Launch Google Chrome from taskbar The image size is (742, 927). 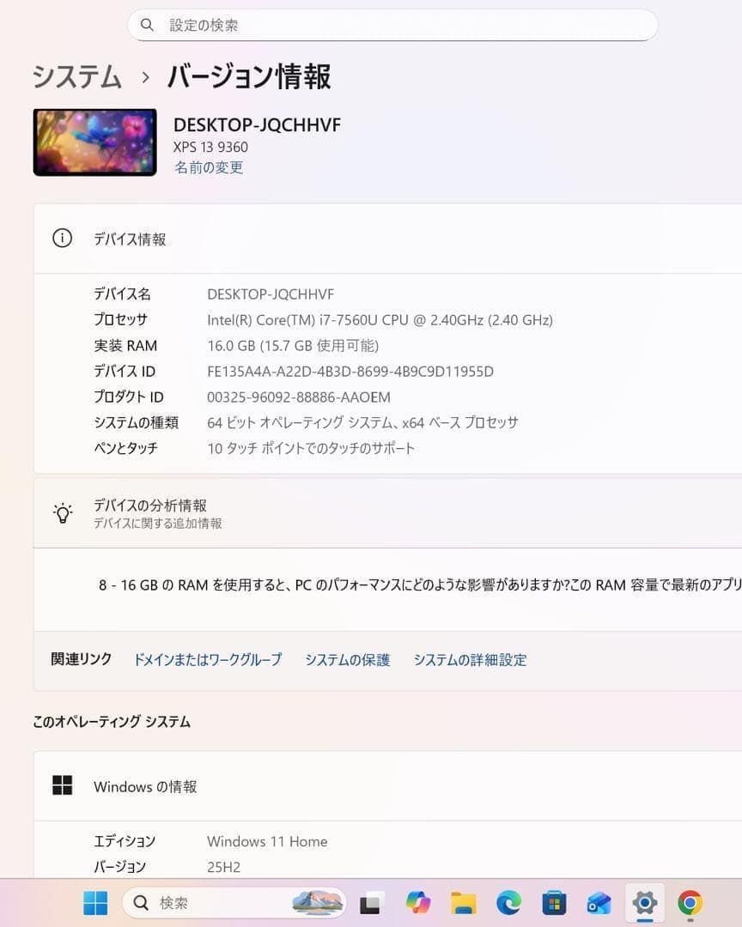click(x=690, y=903)
